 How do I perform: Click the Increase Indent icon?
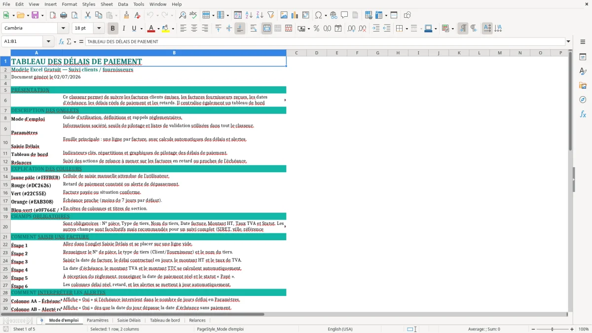point(376,29)
